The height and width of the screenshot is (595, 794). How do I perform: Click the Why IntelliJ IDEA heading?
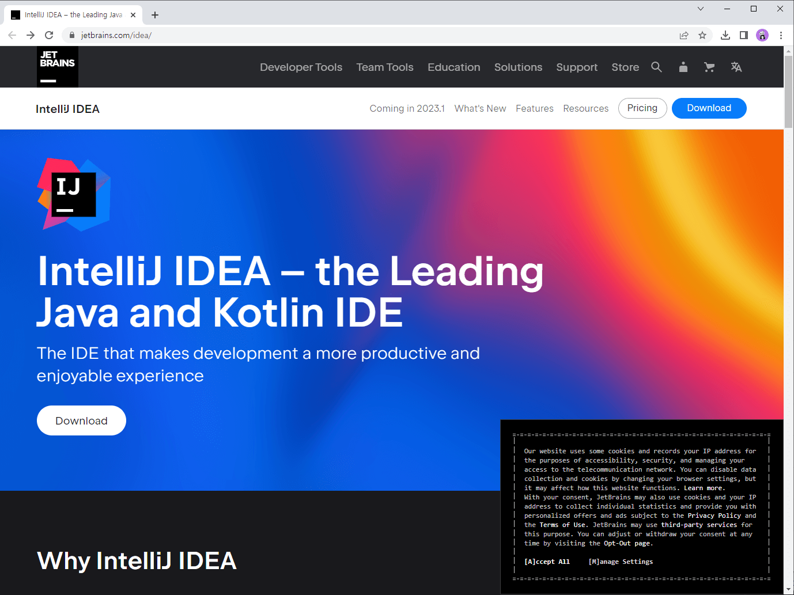point(137,560)
